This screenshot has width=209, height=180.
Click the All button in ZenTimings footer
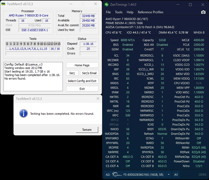tap(176, 175)
